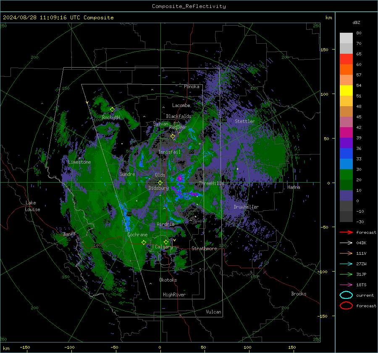Viewport: 378px width, 353px height.
Task: Click the Banff map label
Action: click(69, 234)
